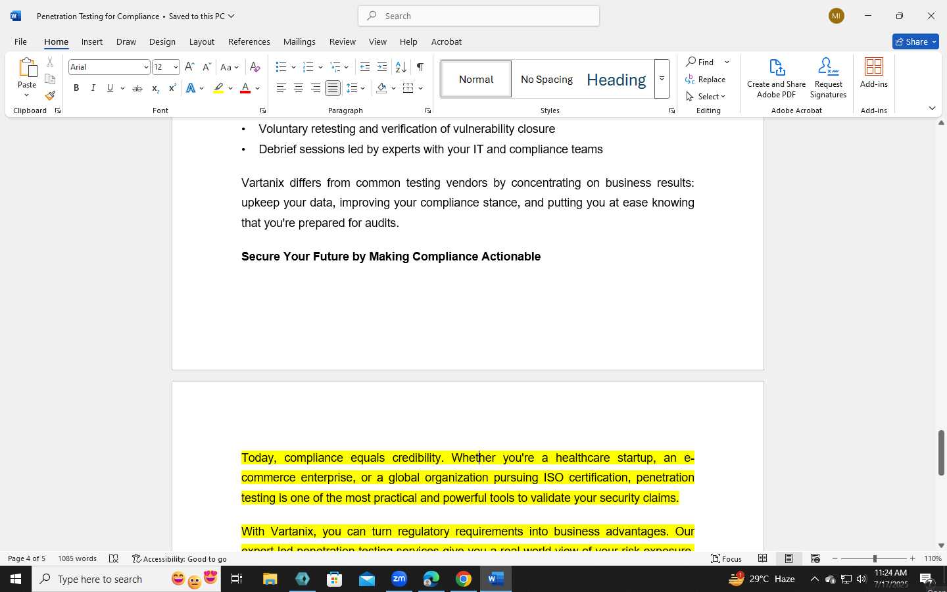Open the Insert tab
Screen dimensions: 947x592
(92, 41)
